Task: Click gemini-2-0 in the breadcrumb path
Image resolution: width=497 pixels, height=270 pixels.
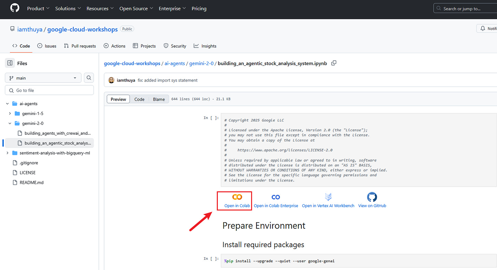Action: [x=201, y=63]
